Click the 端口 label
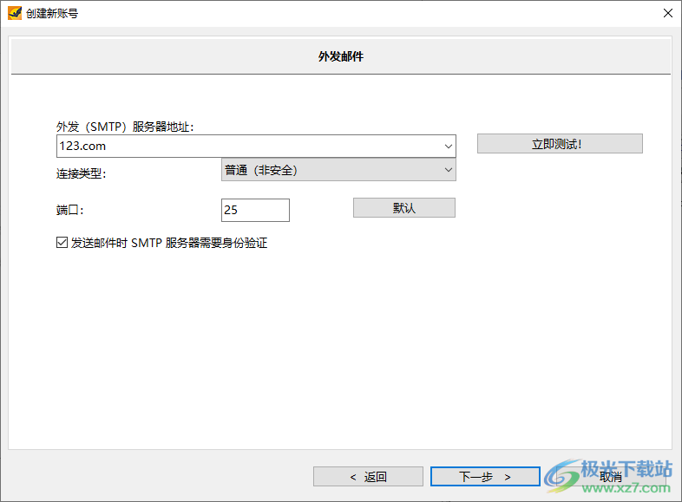682x502 pixels. (x=69, y=210)
